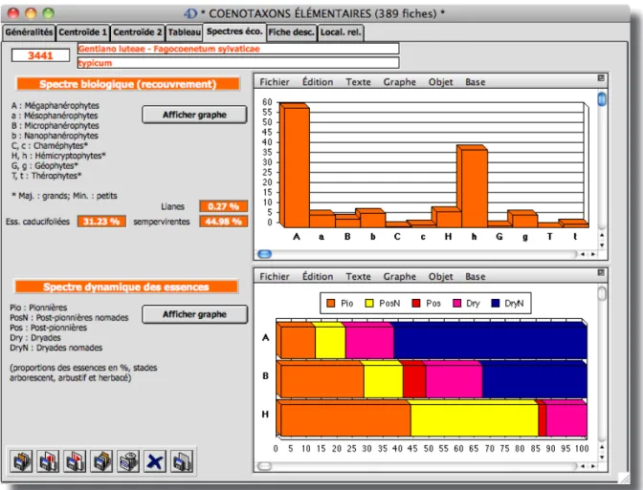643x490 pixels.
Task: Click right scroll arrow of bottom graph
Action: click(x=593, y=466)
